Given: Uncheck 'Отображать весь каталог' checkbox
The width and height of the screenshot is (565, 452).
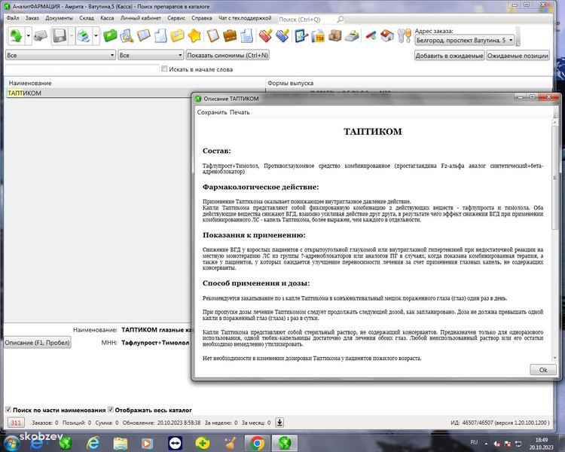Looking at the screenshot, I should (111, 410).
